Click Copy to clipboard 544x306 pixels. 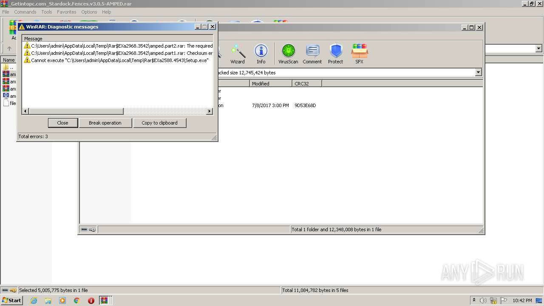(x=159, y=123)
